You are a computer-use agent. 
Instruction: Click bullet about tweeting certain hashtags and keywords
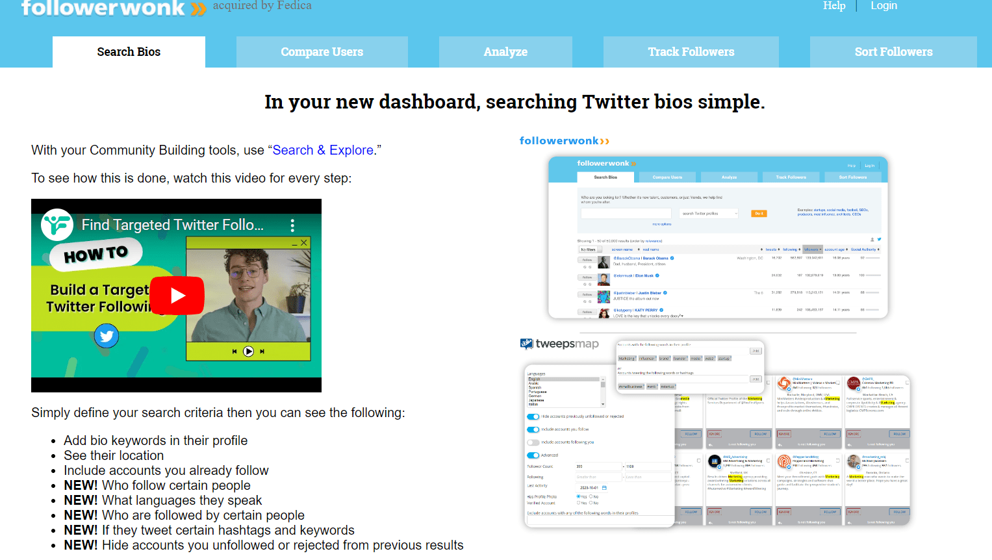(x=209, y=530)
